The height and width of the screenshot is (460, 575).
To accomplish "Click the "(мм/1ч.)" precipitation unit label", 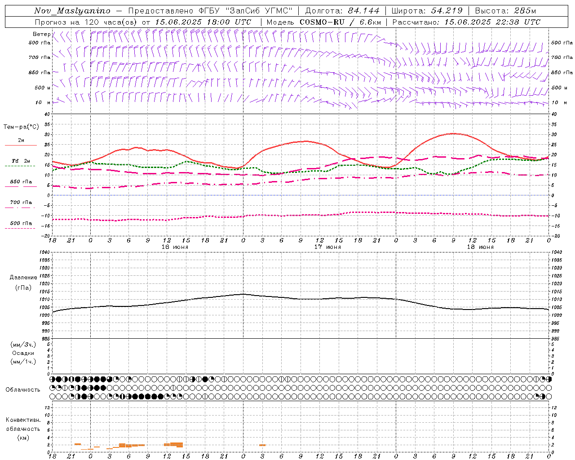I will click(23, 362).
